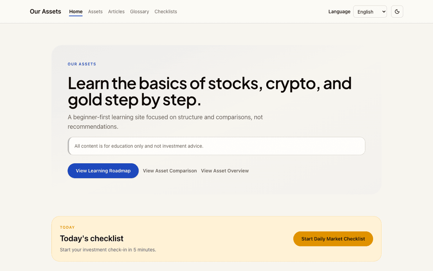Click the beginner-first learning site subtitle
Screen dimensions: 433x271
click(165, 122)
